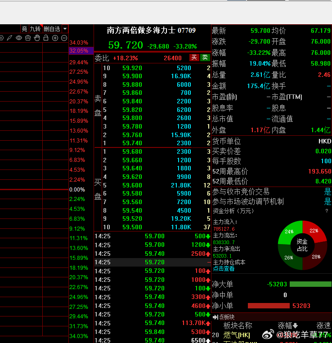Click the 总量 value 2.61亿

click(x=260, y=75)
